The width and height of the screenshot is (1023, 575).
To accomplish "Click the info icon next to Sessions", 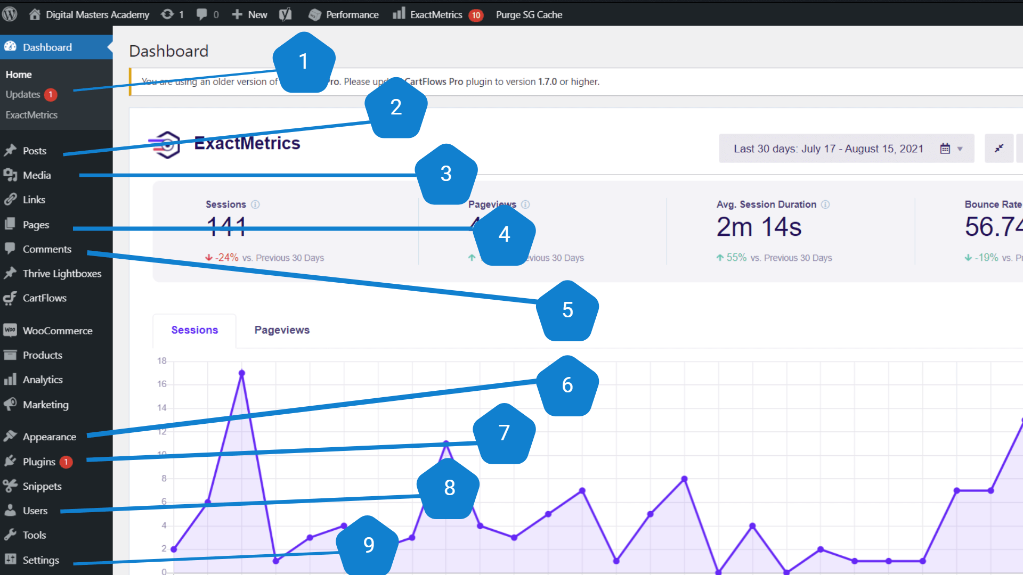I will click(255, 204).
